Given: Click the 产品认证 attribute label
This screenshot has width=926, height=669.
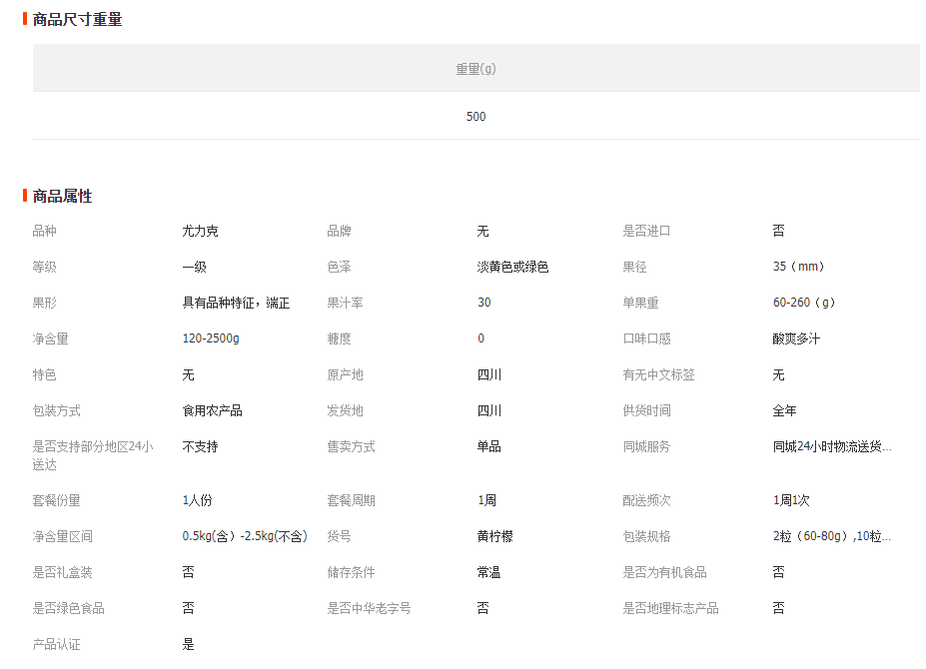Looking at the screenshot, I should coord(56,644).
